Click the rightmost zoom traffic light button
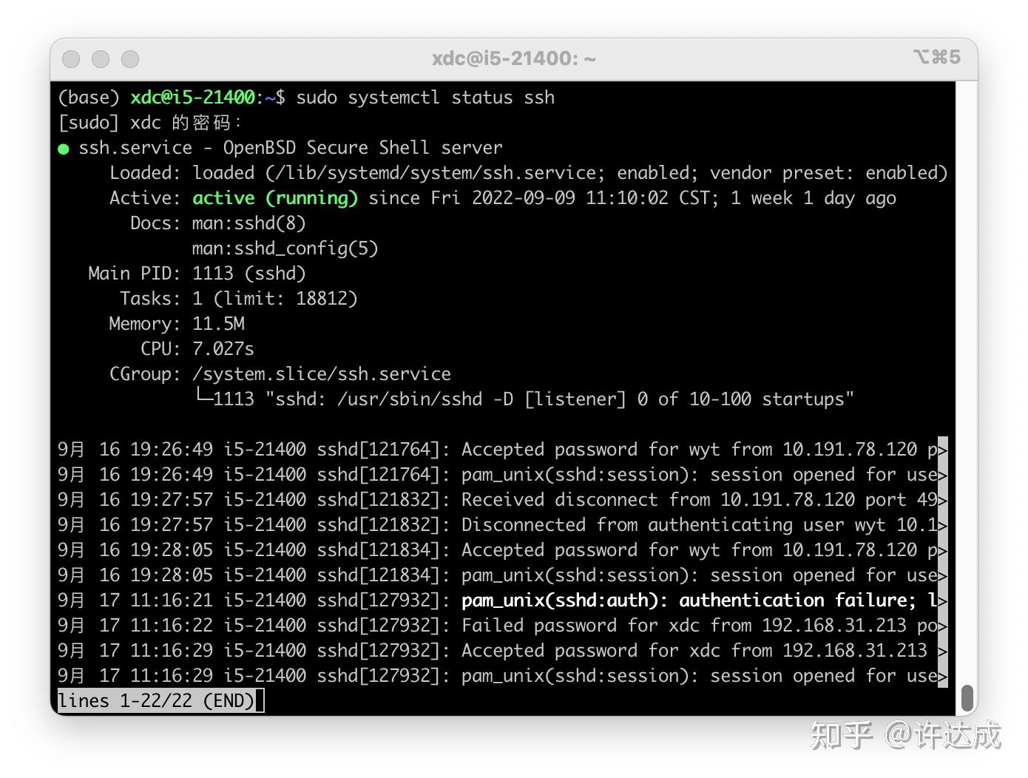This screenshot has height=778, width=1028. tap(129, 58)
